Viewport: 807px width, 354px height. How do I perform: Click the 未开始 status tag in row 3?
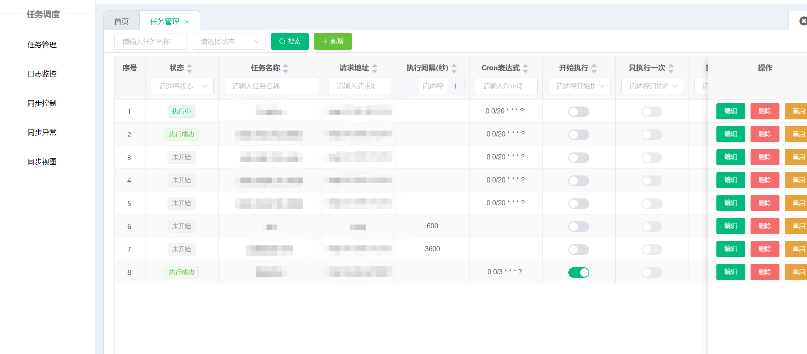click(x=182, y=157)
